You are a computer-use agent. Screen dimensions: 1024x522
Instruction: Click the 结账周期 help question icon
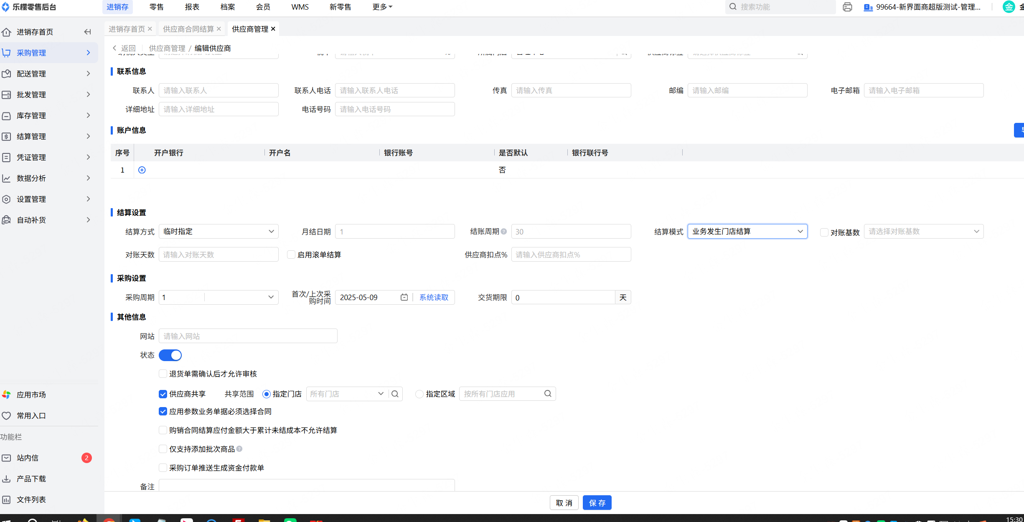point(504,232)
